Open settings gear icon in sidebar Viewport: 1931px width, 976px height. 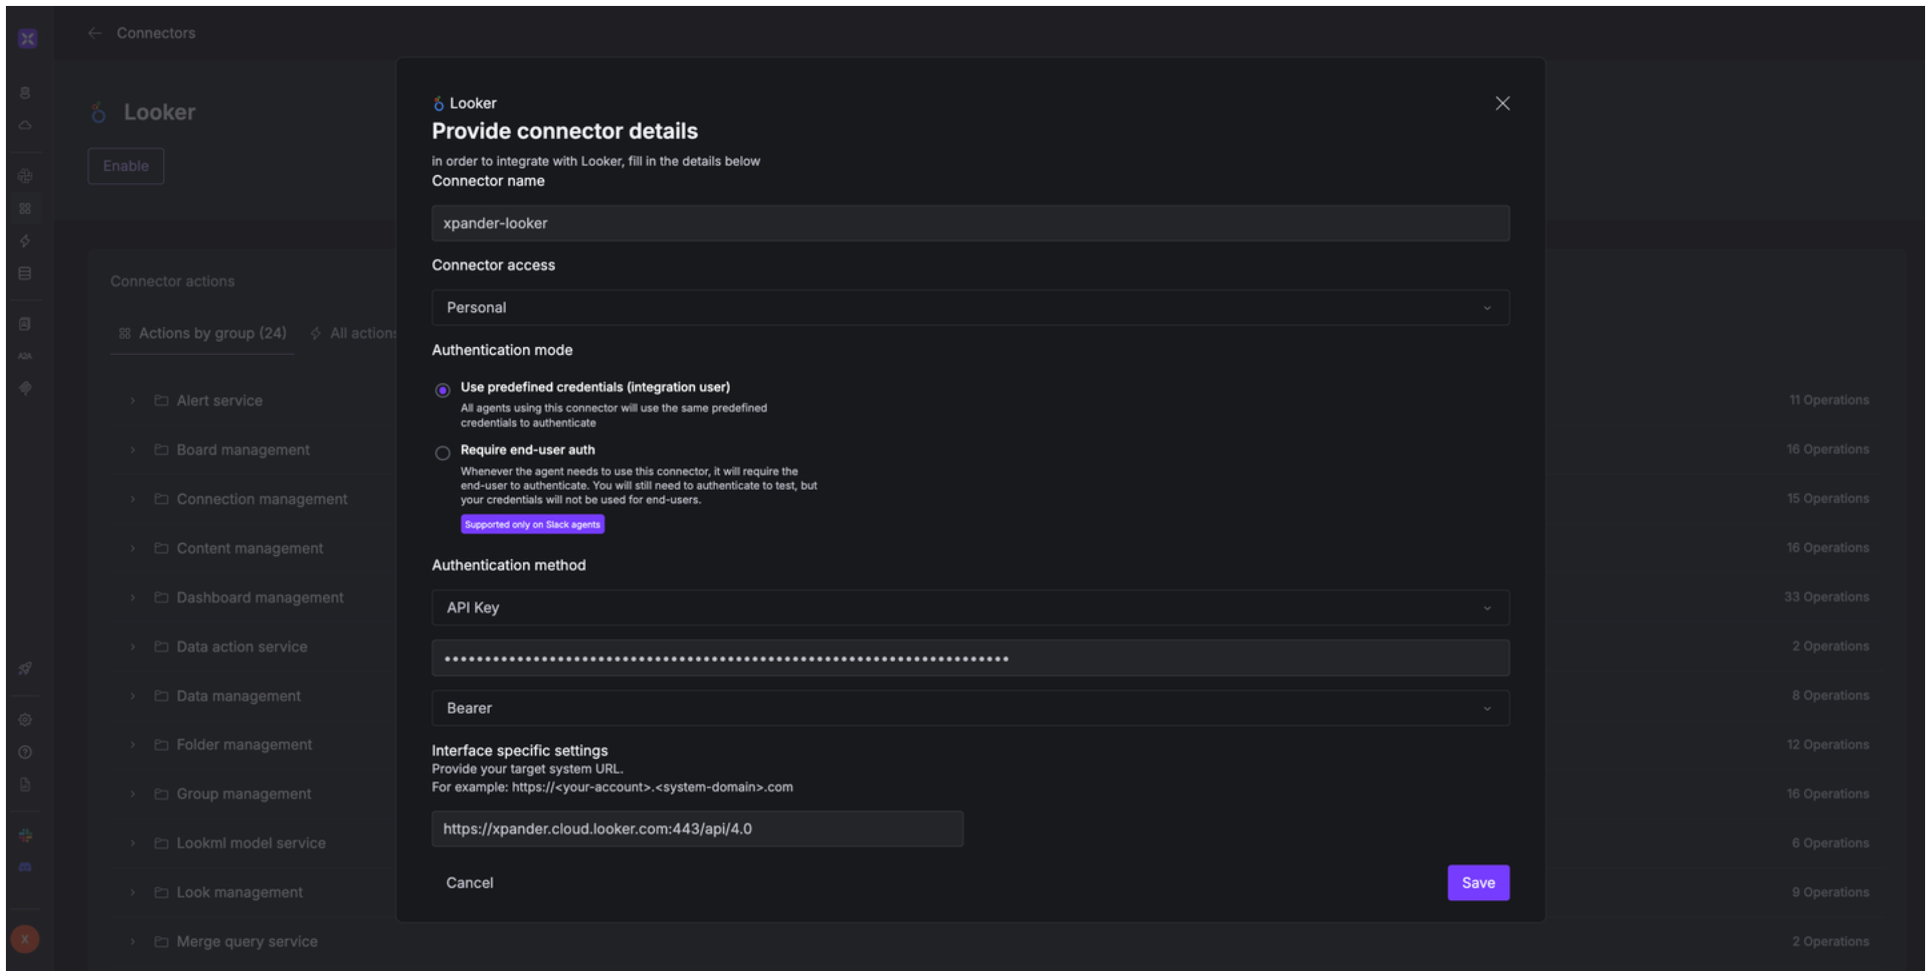pyautogui.click(x=25, y=720)
